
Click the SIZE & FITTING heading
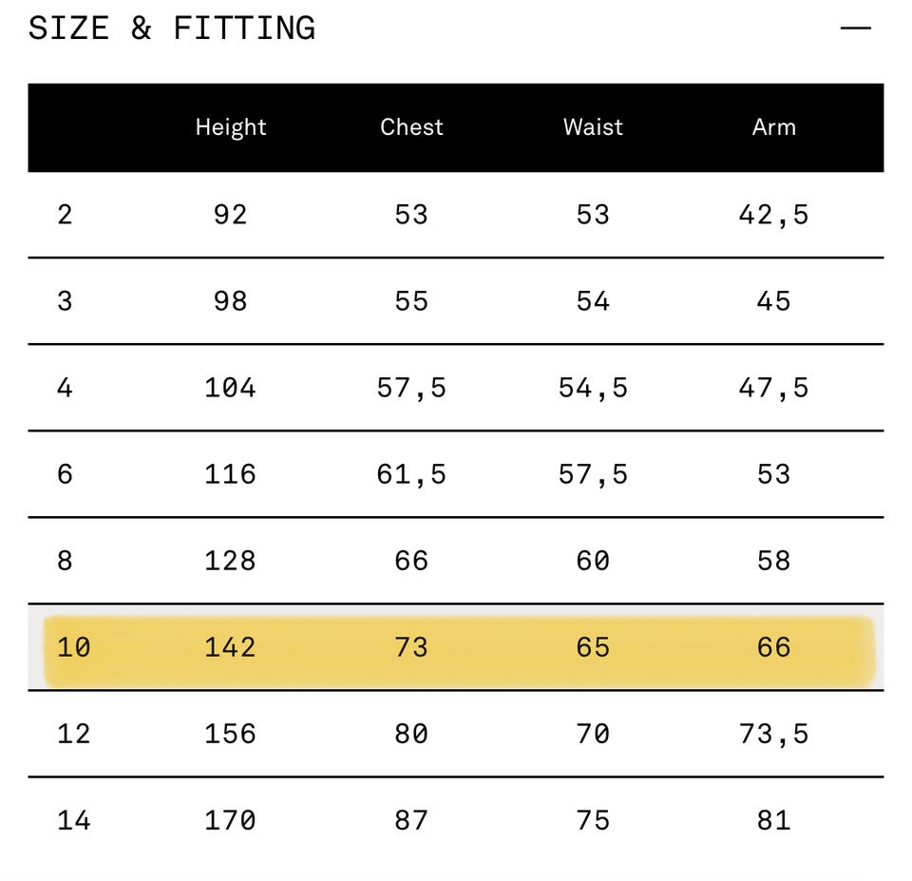172,29
